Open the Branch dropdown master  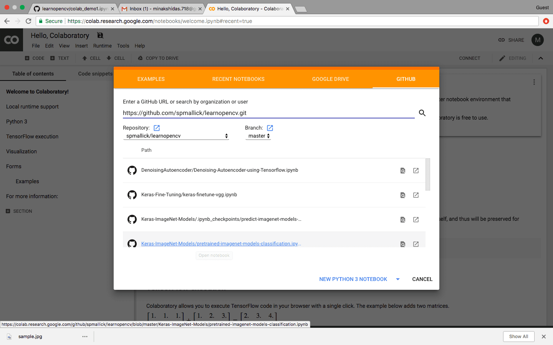click(x=258, y=136)
